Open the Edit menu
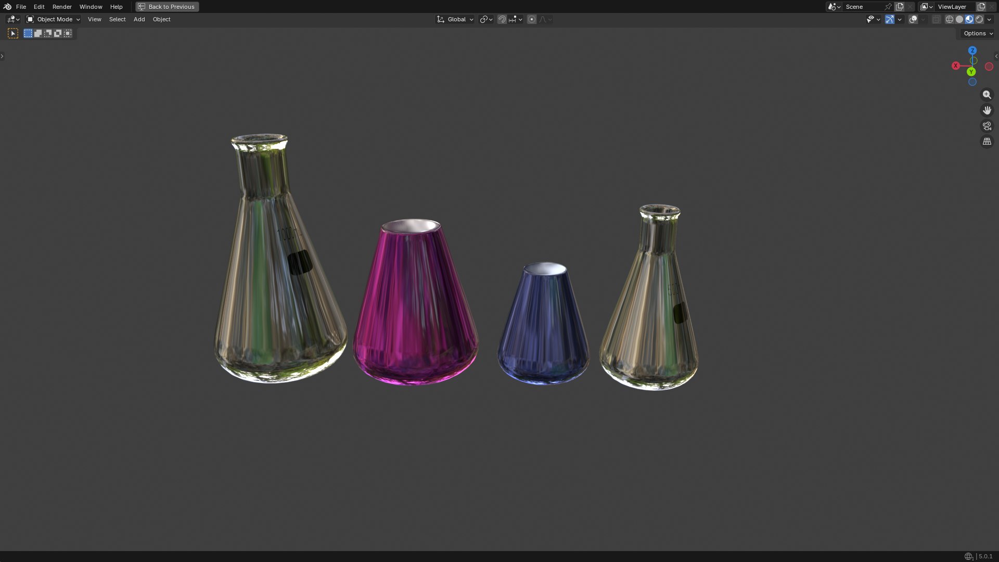Screen dimensions: 999x562 point(39,7)
